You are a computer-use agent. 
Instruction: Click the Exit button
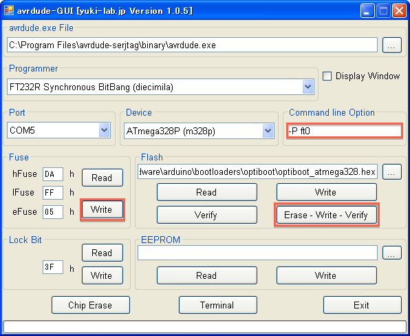click(x=362, y=305)
